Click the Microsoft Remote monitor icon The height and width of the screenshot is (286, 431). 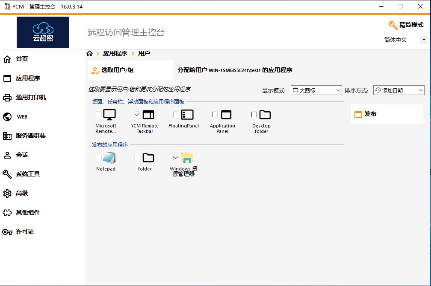pyautogui.click(x=109, y=115)
